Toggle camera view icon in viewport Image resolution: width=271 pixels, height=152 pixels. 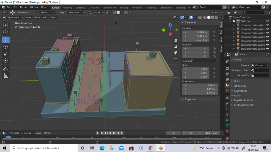pyautogui.click(x=175, y=53)
